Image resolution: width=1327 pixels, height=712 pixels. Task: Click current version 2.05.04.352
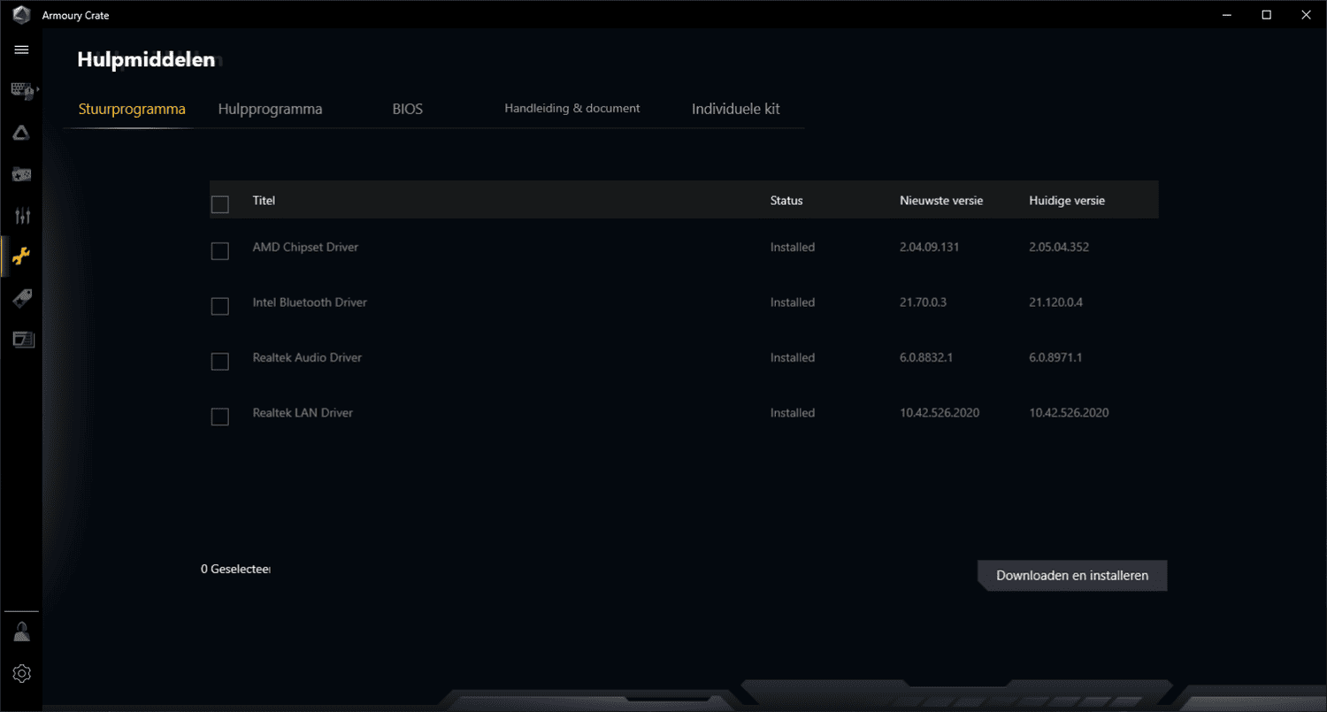pyautogui.click(x=1059, y=248)
